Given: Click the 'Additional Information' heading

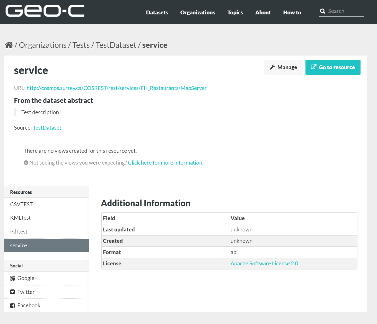Looking at the screenshot, I should click(146, 203).
